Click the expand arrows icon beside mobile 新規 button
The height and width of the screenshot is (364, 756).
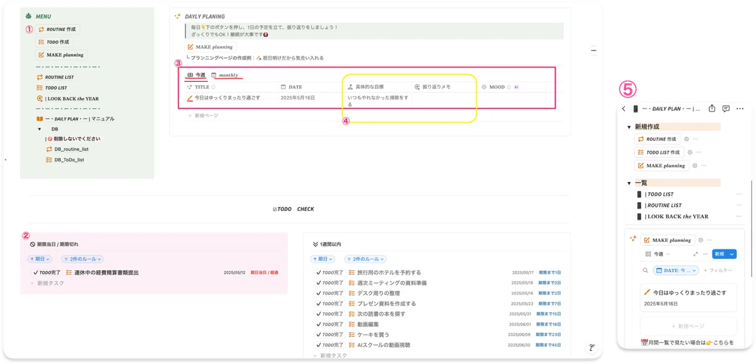(x=696, y=254)
